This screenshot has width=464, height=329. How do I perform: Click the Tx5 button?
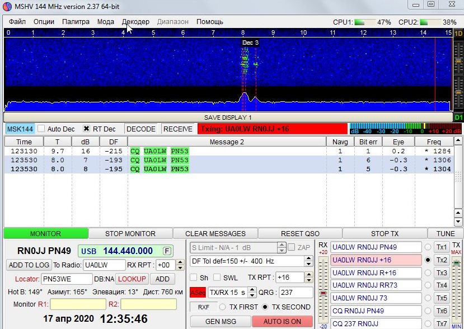coord(442,298)
